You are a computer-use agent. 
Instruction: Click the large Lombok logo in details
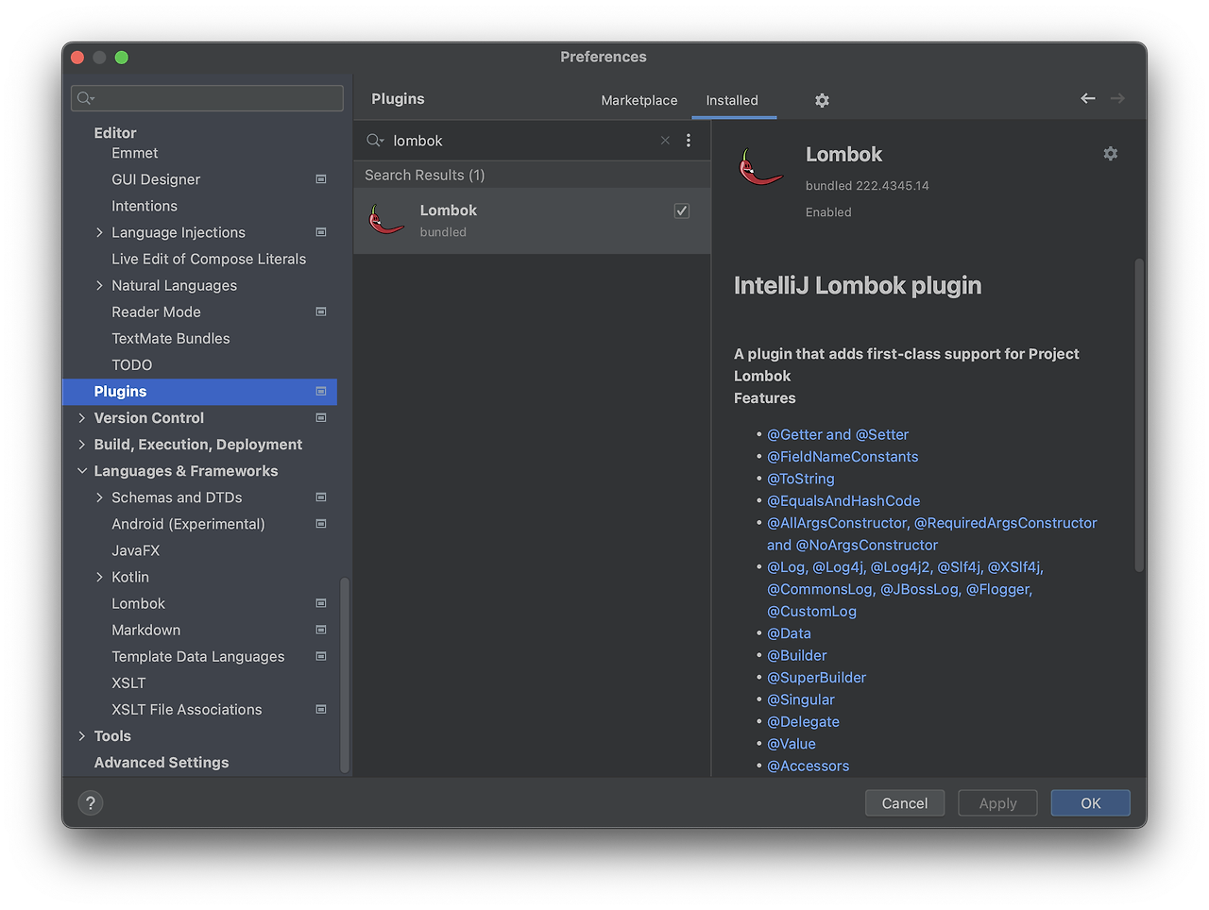point(759,167)
